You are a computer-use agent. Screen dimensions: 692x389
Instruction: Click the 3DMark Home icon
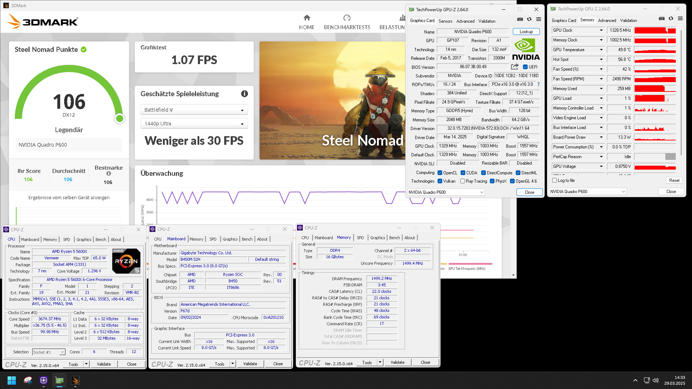pos(307,18)
